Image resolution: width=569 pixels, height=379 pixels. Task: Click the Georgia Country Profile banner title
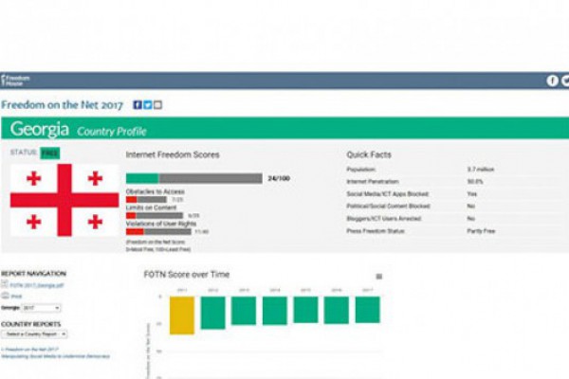point(79,129)
